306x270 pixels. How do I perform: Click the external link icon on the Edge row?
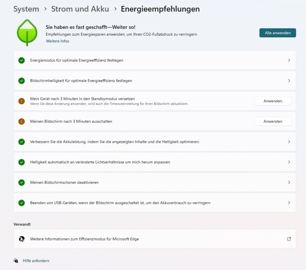tap(289, 239)
